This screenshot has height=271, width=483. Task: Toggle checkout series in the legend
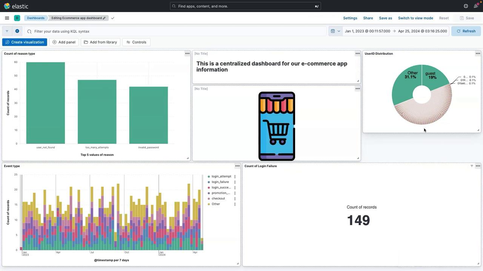coord(218,198)
